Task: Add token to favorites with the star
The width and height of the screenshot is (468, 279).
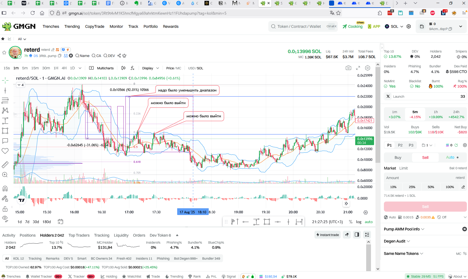Action: point(4,52)
